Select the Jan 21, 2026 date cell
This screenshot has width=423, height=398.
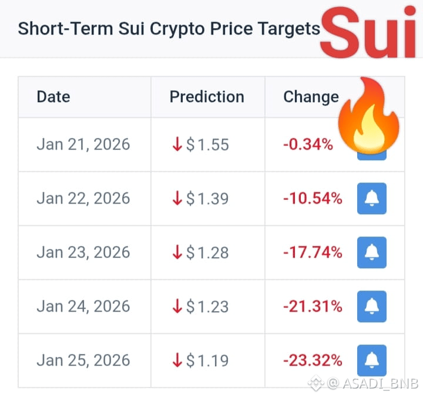pos(83,144)
